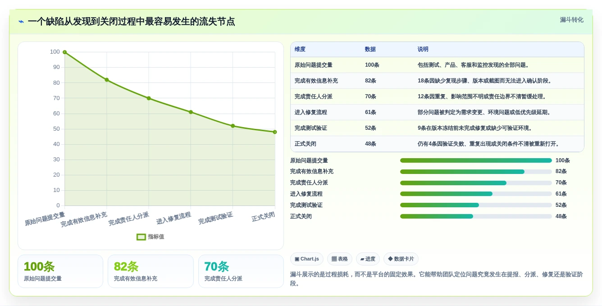
Task: Click the page title about 缺陷流失节点
Action: [131, 22]
